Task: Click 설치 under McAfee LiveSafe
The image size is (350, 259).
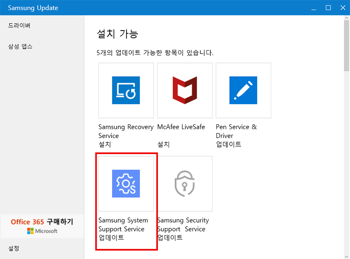Action: coord(163,144)
